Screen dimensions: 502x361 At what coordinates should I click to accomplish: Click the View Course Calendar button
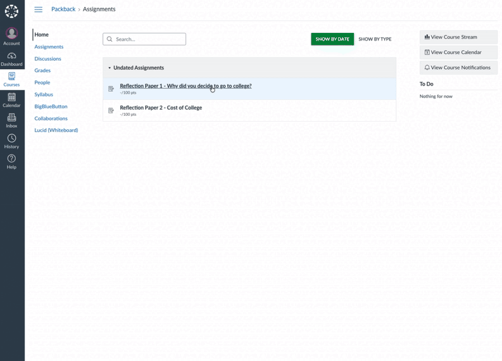pyautogui.click(x=458, y=52)
